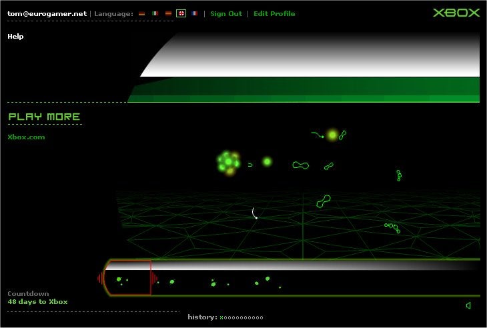487x328 pixels.
Task: Open Edit Profile
Action: point(274,13)
